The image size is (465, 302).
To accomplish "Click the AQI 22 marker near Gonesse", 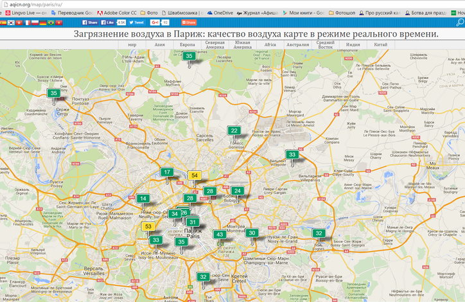I will click(x=234, y=130).
